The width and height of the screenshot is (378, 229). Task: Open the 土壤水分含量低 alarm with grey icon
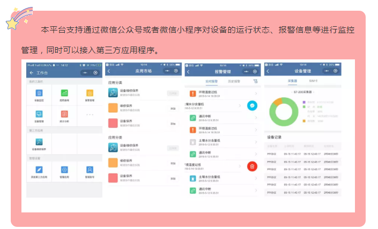pos(222,142)
